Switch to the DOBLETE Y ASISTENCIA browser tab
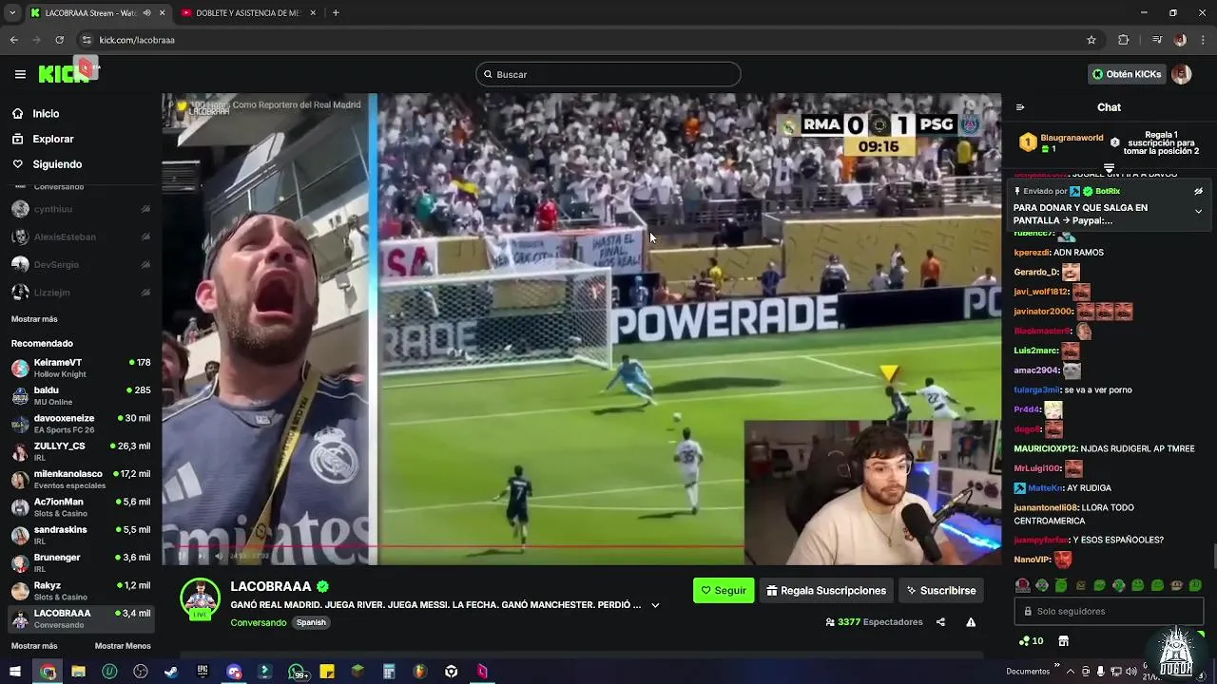 tap(246, 13)
